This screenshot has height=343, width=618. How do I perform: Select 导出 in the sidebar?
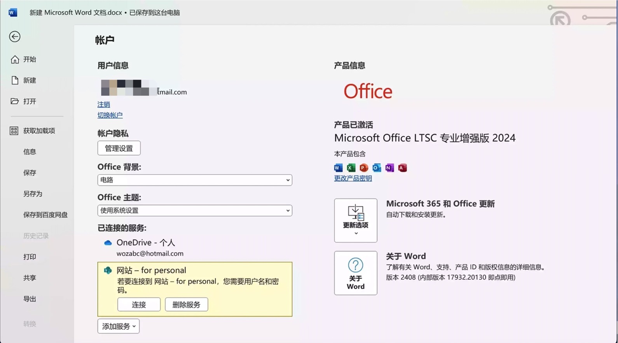30,299
